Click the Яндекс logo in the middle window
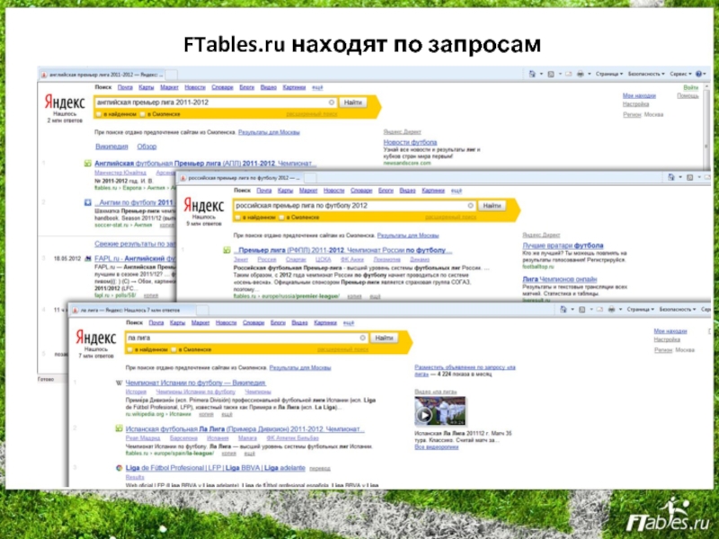 (204, 205)
